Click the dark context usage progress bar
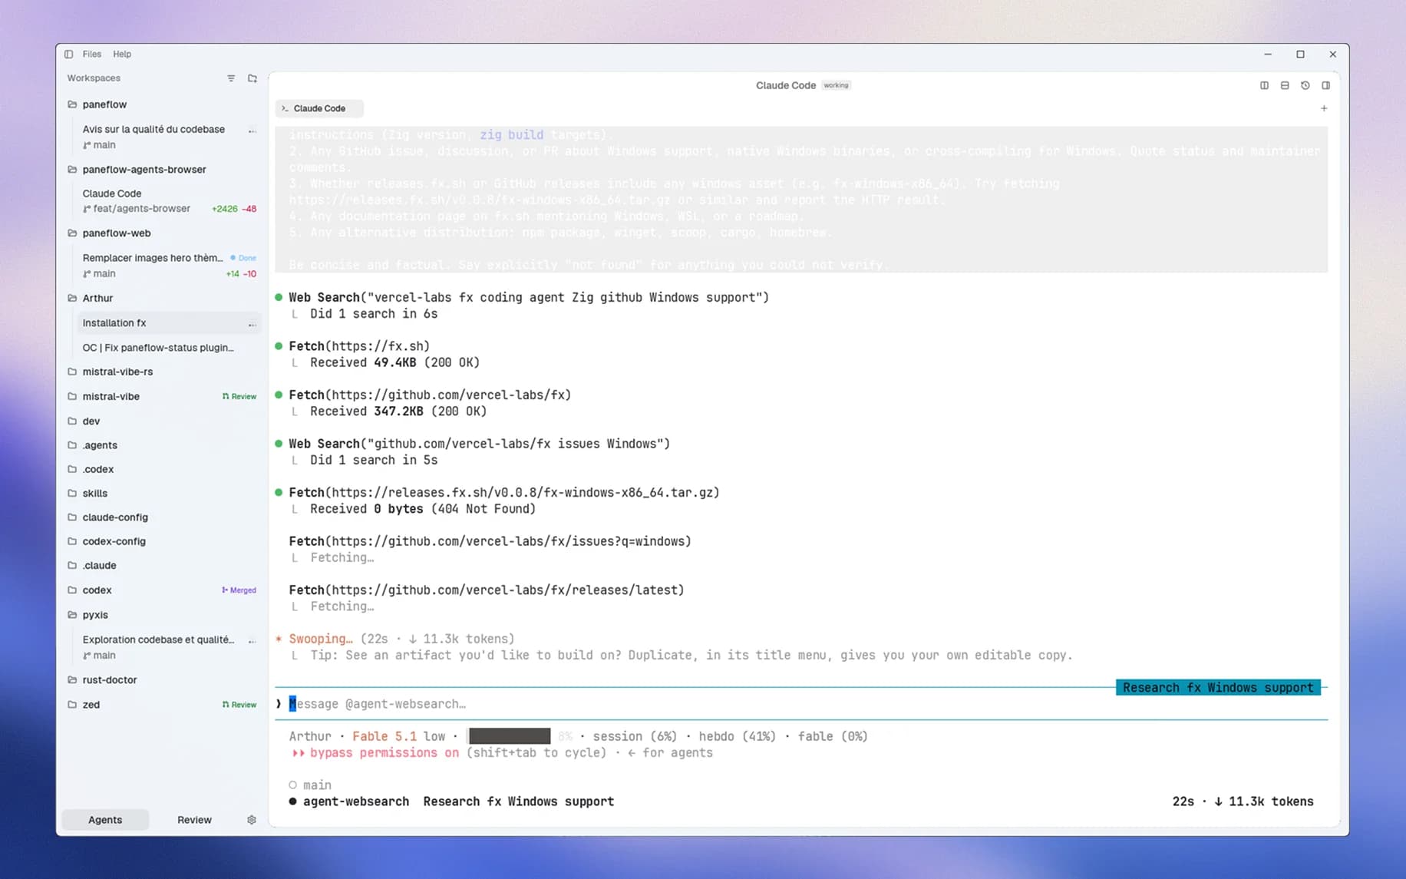Viewport: 1406px width, 879px height. coord(510,736)
